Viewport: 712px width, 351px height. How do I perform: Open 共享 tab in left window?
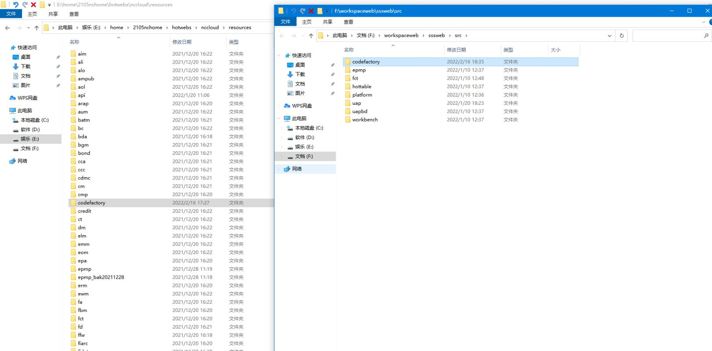[53, 14]
